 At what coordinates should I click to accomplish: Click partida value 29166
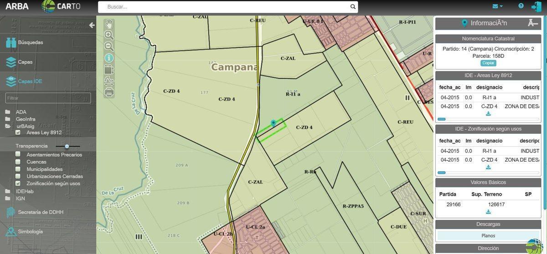click(x=454, y=205)
